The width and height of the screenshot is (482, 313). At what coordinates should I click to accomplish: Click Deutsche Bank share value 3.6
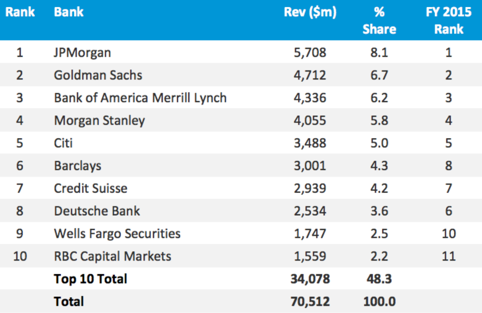pos(379,211)
